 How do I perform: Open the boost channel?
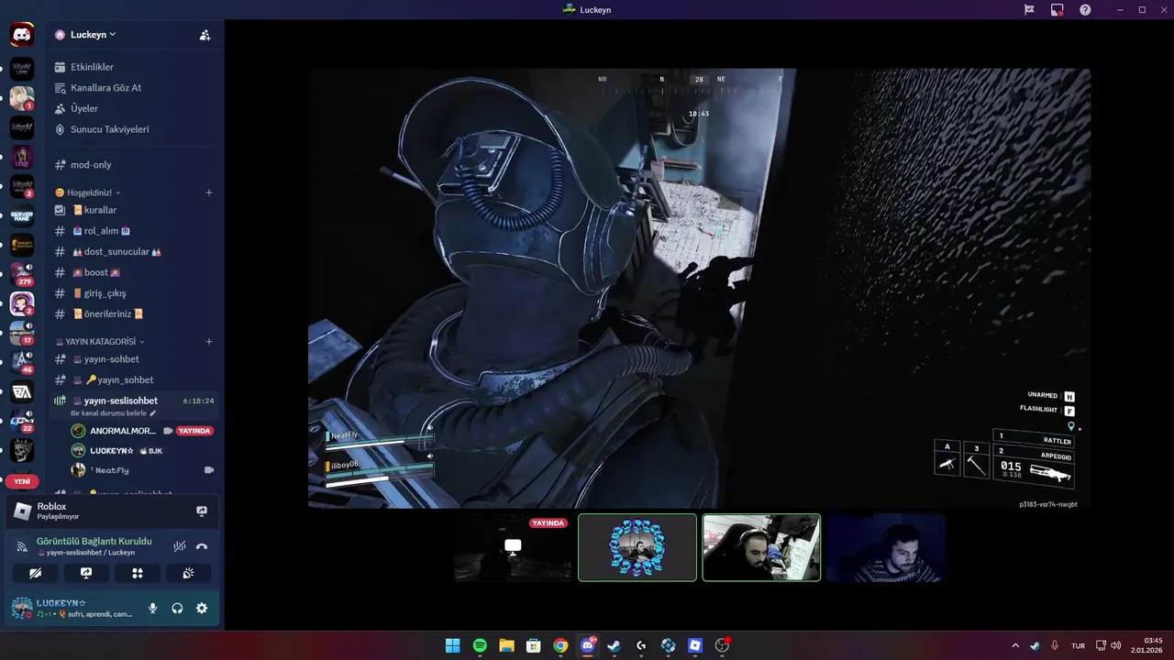[134, 272]
